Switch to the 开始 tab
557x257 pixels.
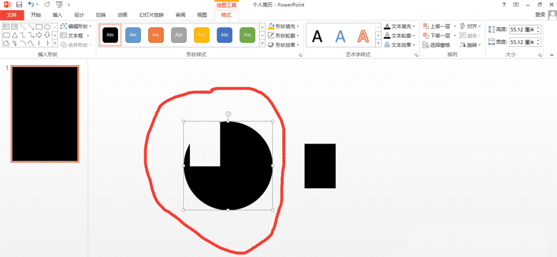[x=36, y=15]
